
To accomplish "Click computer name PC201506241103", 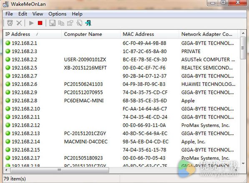I will click(83, 84).
